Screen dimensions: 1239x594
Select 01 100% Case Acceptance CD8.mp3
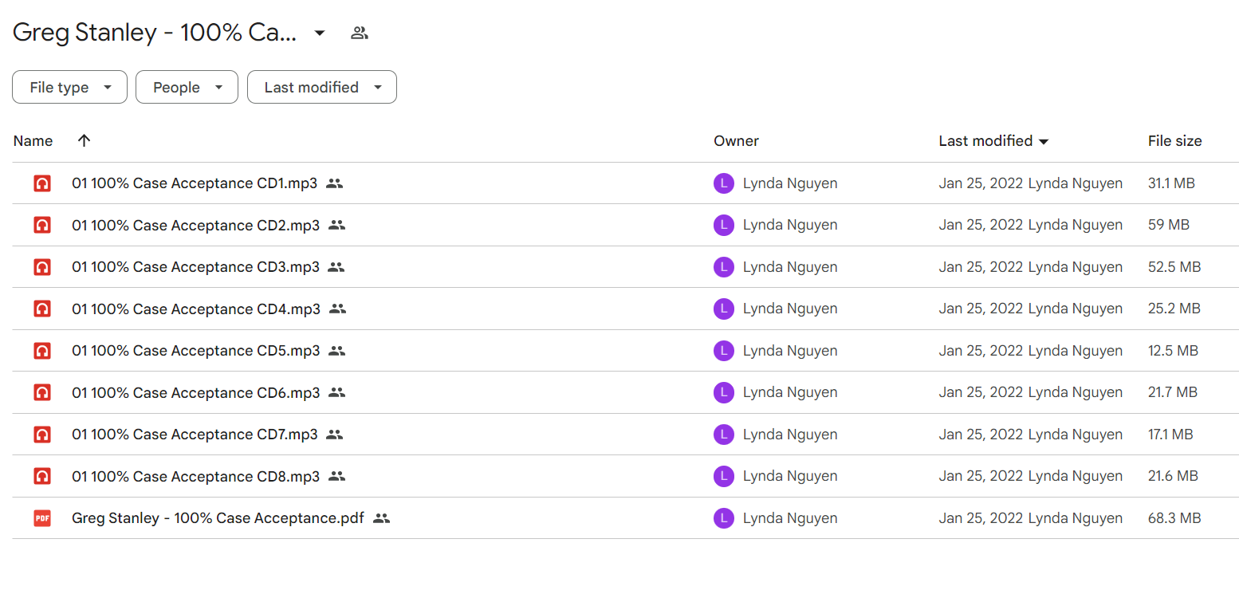(x=195, y=476)
